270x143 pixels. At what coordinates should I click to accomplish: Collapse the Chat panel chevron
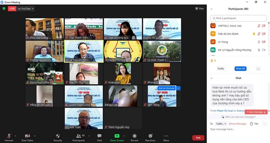pos(211,78)
